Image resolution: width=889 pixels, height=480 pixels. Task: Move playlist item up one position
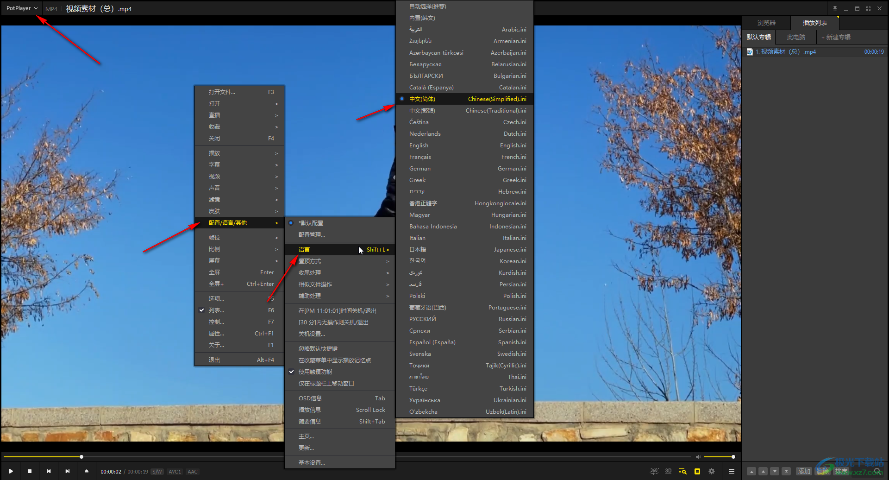[763, 471]
